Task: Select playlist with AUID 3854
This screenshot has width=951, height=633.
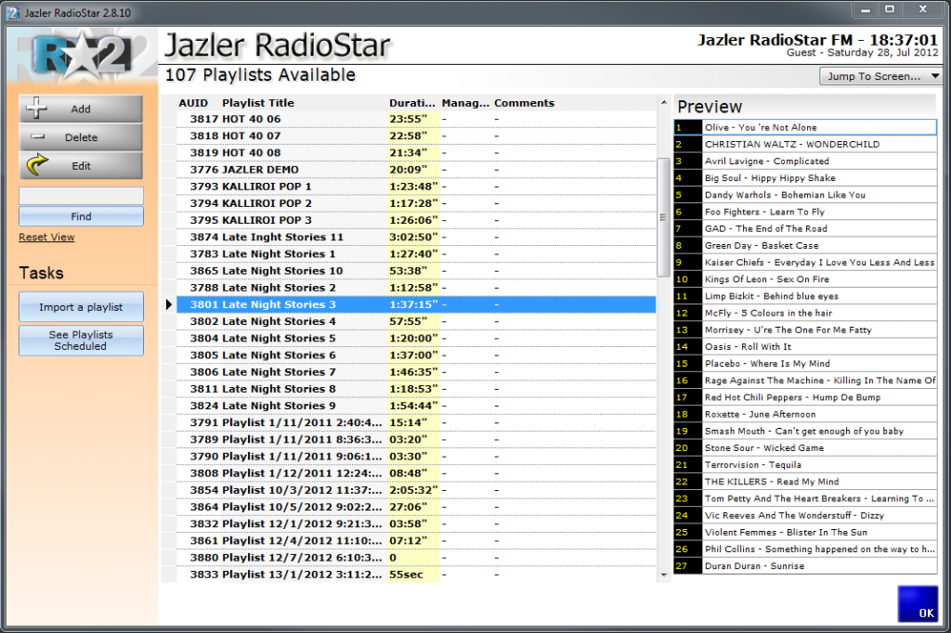Action: [416, 490]
